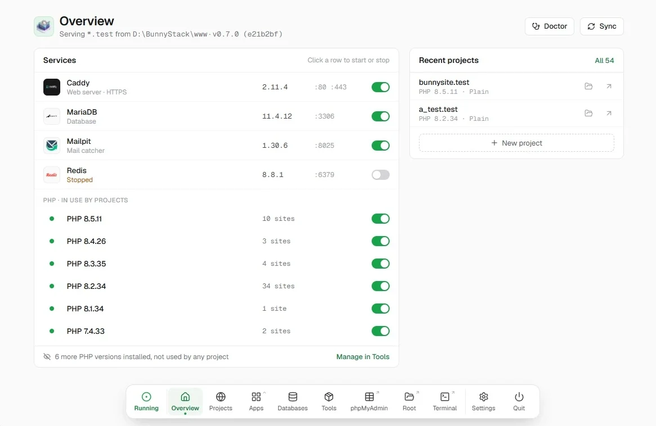Open the Databases dock item
This screenshot has width=656, height=426.
tap(292, 401)
